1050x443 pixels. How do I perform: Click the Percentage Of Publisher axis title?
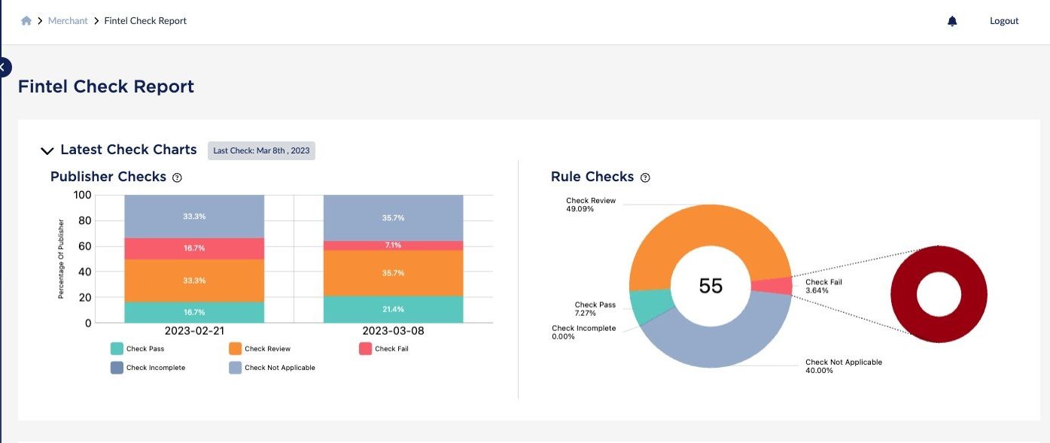(62, 259)
